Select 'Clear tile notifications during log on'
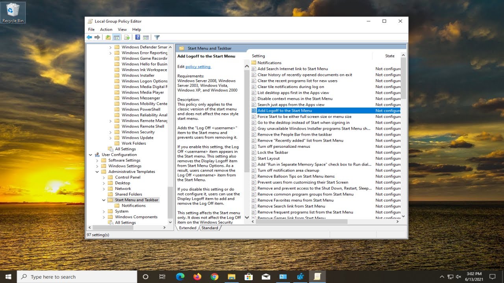Image resolution: width=504 pixels, height=283 pixels. coord(291,87)
